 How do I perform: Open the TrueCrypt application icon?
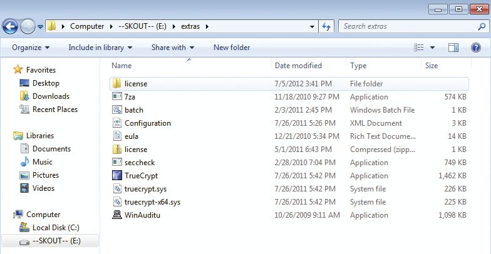click(x=116, y=175)
